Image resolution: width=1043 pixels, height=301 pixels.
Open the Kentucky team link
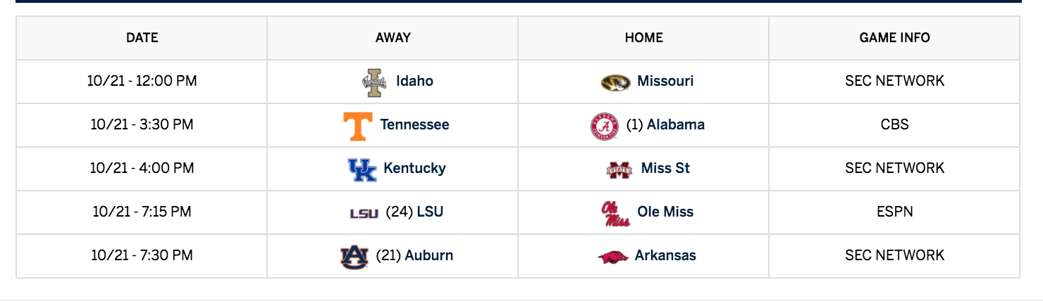coord(414,168)
